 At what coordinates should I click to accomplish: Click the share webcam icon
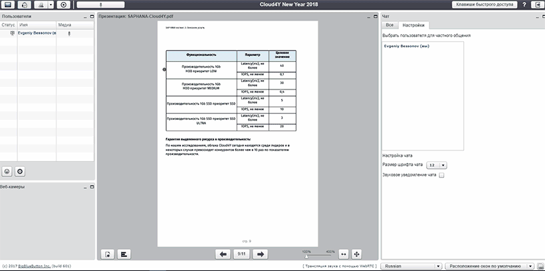point(42,5)
